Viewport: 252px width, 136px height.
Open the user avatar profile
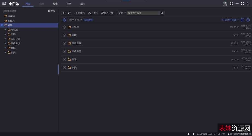point(225,4)
